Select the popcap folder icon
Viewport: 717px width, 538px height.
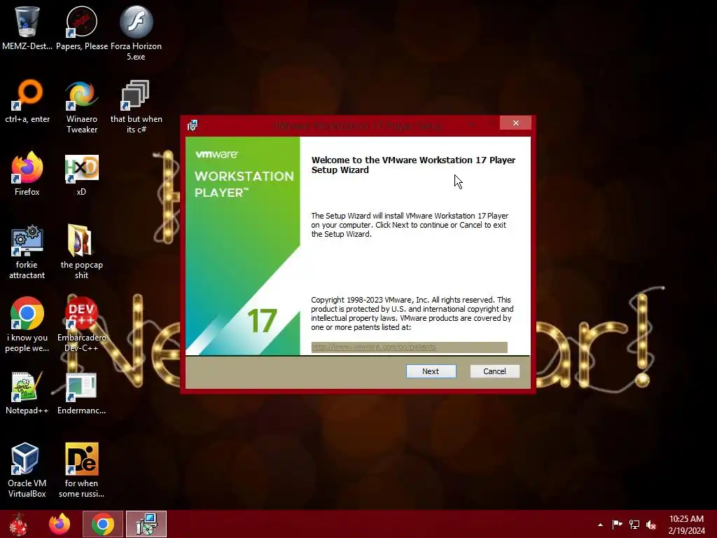click(82, 251)
